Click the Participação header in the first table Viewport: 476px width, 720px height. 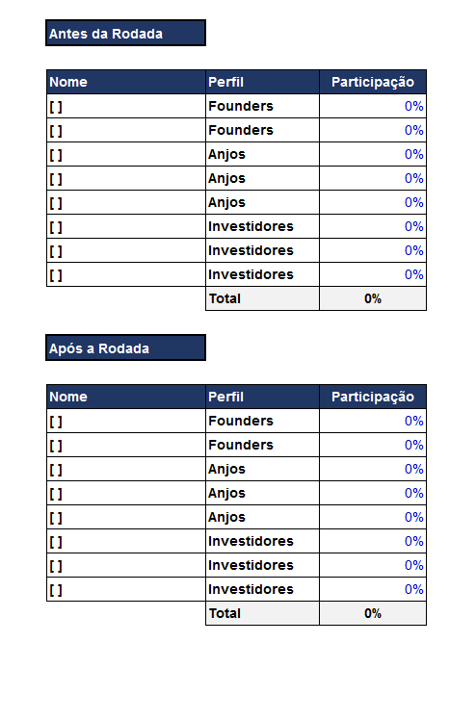point(373,82)
